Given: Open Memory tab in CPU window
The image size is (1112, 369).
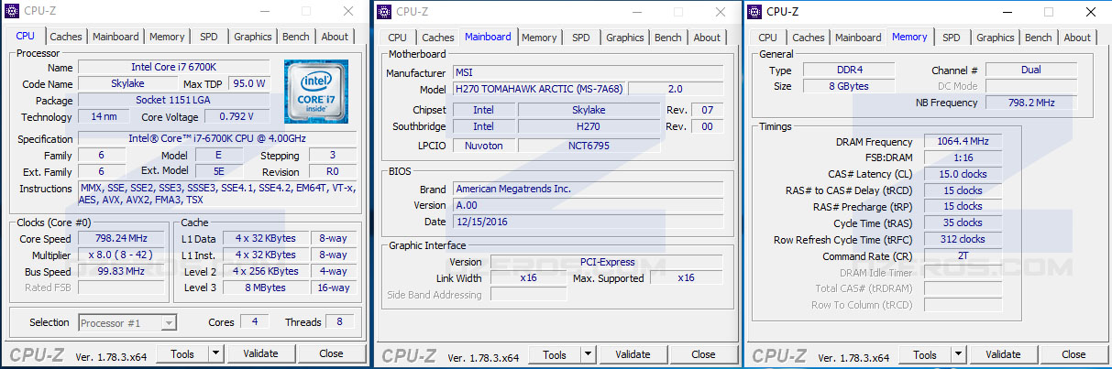Looking at the screenshot, I should coord(167,37).
